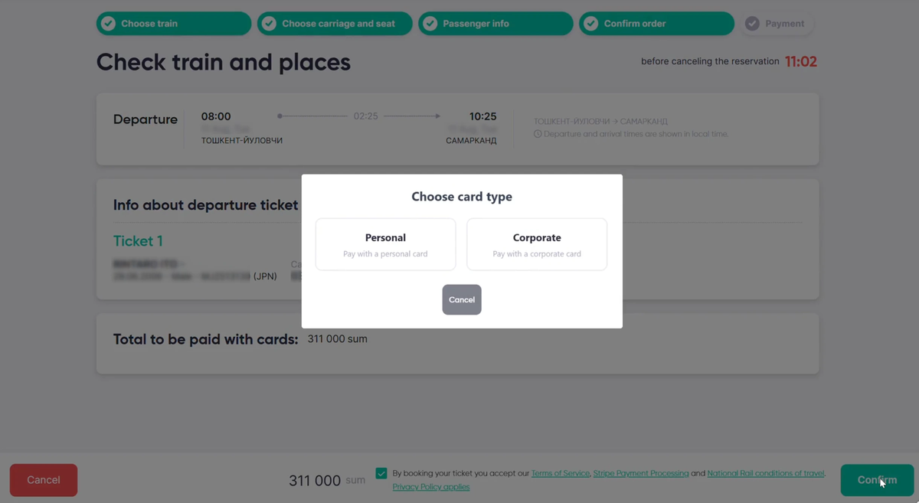Image resolution: width=919 pixels, height=503 pixels.
Task: Click the Info about departure ticket heading
Action: [205, 205]
